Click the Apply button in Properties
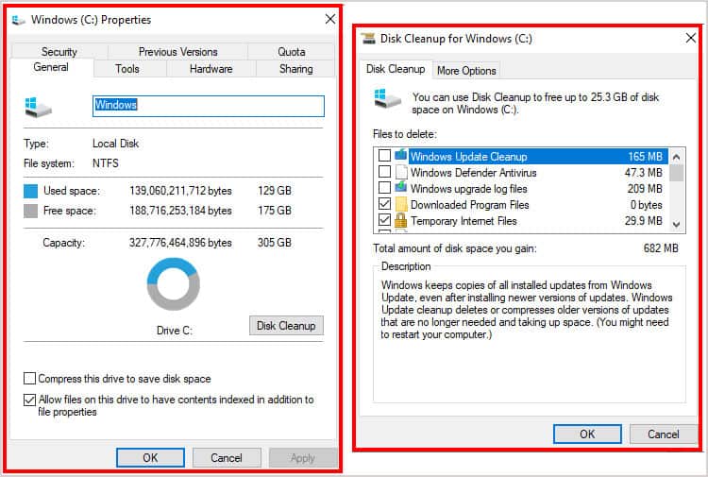The image size is (708, 477). 302,458
